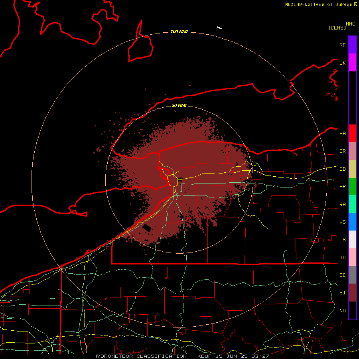
Task: Click the RA light green legend swatch
Action: pos(352,204)
